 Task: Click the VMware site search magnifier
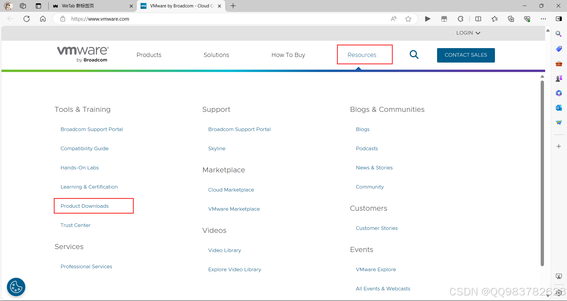pyautogui.click(x=414, y=55)
